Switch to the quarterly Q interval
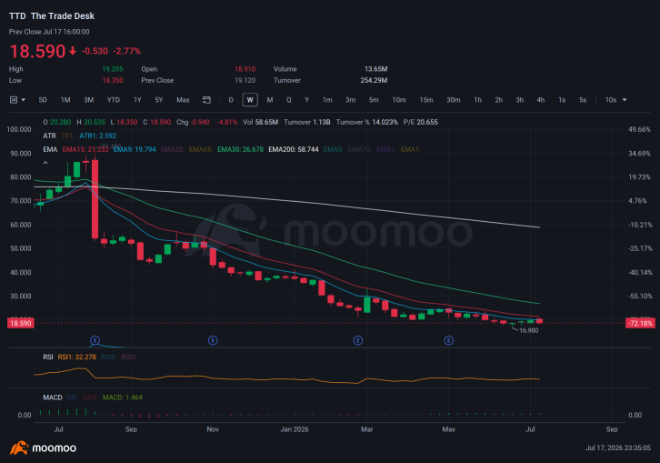660x463 pixels. coord(289,100)
